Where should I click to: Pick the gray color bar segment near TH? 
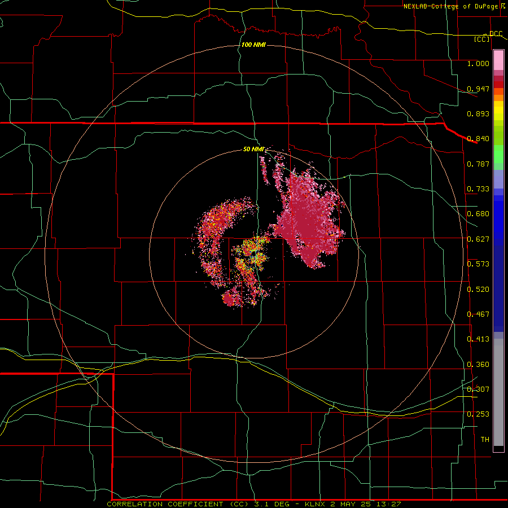pos(498,392)
